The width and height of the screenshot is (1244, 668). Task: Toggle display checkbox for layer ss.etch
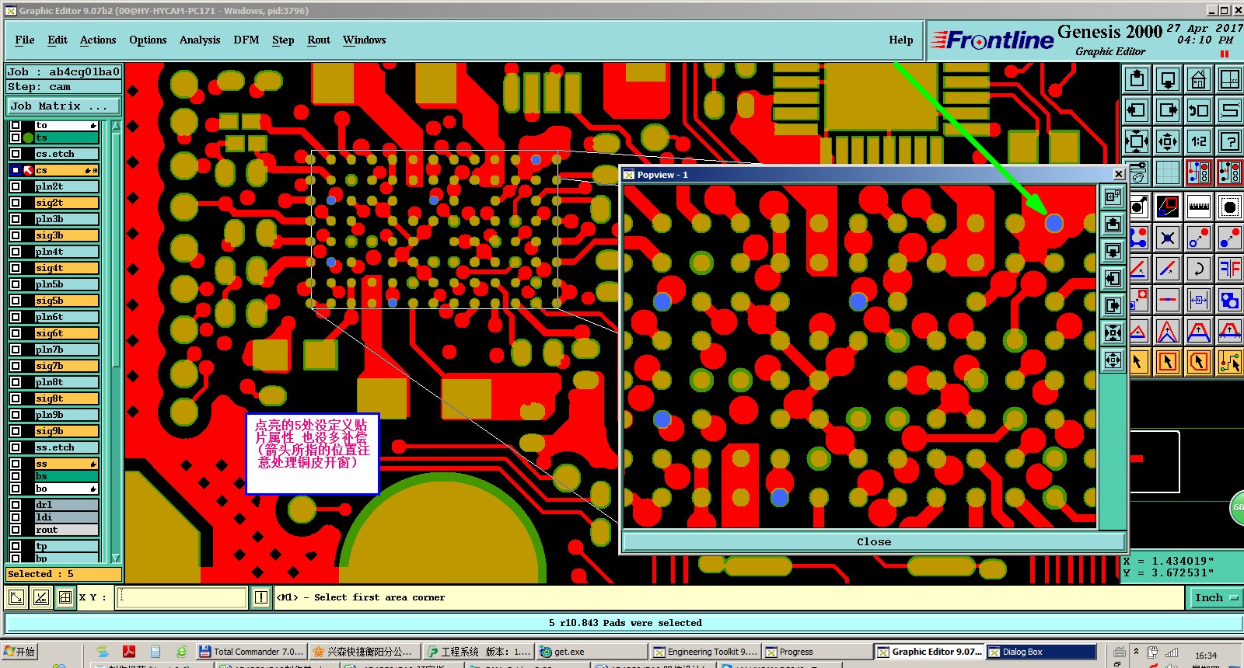(16, 447)
